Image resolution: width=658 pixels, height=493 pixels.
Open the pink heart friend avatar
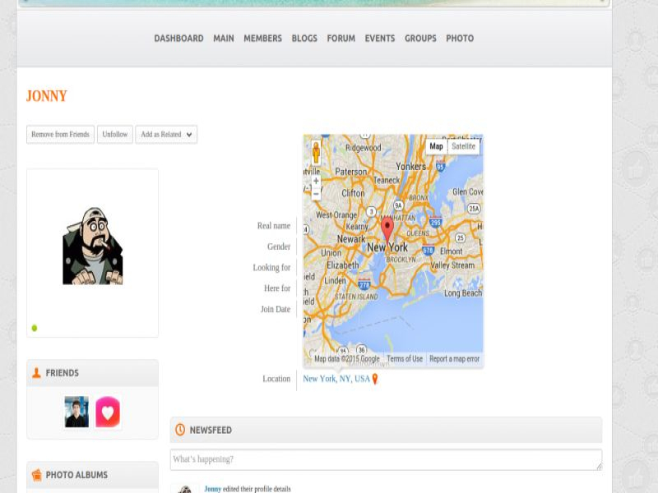pos(108,412)
